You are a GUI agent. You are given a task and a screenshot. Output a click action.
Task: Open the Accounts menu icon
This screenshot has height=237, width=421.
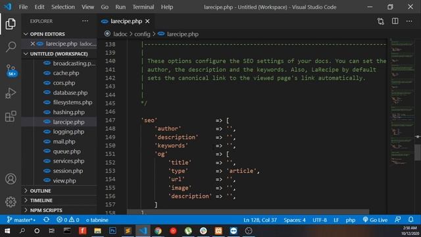11,179
